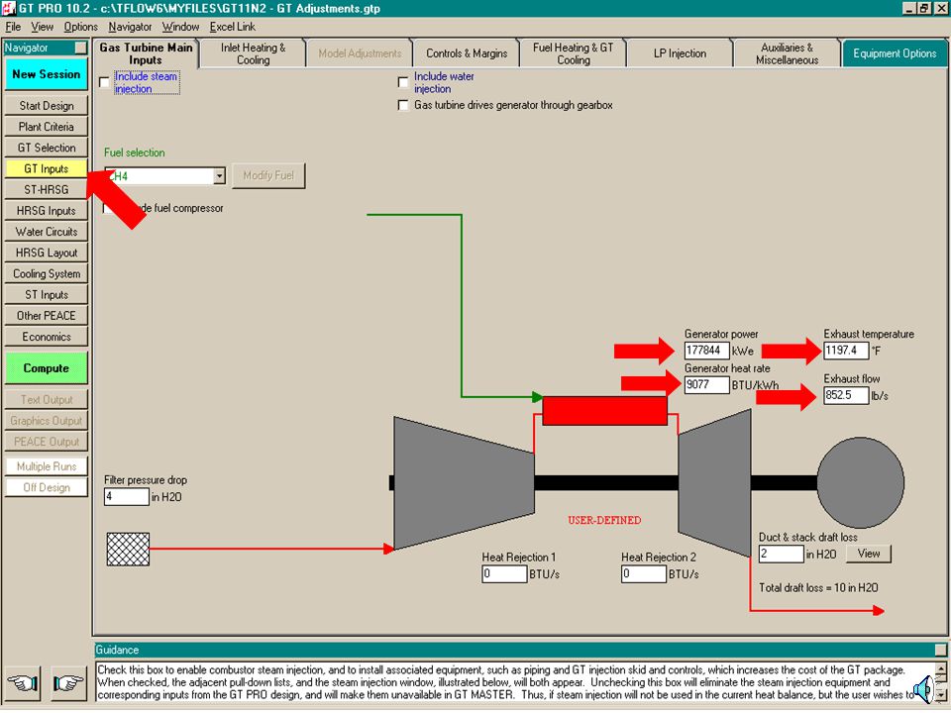The width and height of the screenshot is (951, 713).
Task: Click the GT PRO application icon in title bar
Action: tap(9, 8)
